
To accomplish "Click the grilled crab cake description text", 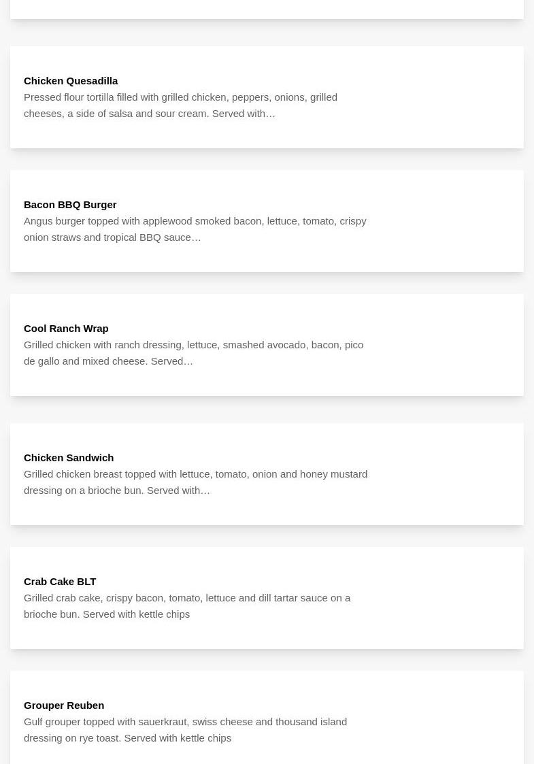I will 187,606.
